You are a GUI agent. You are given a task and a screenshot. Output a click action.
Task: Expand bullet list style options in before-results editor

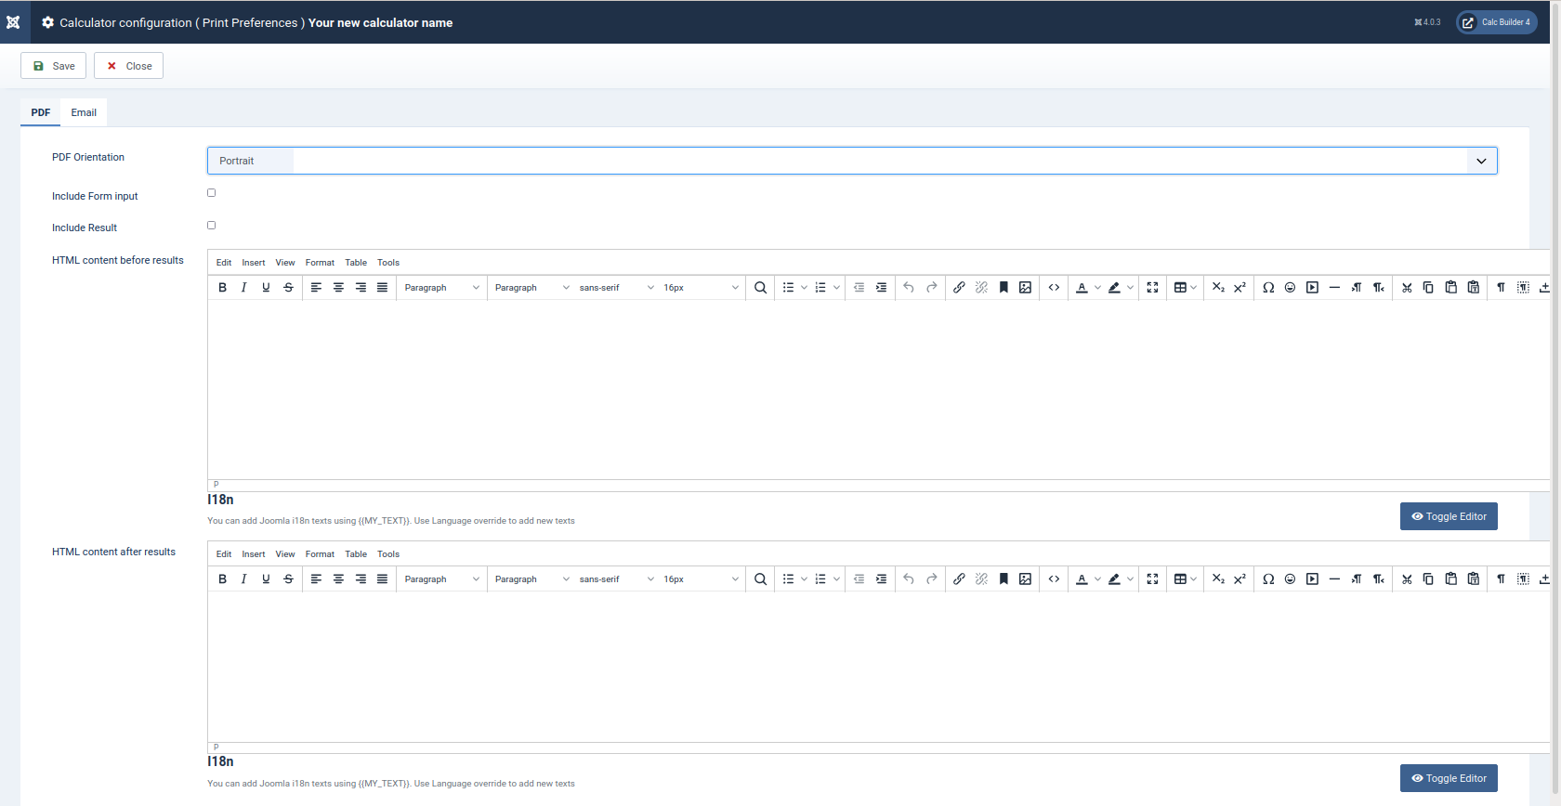(x=804, y=288)
